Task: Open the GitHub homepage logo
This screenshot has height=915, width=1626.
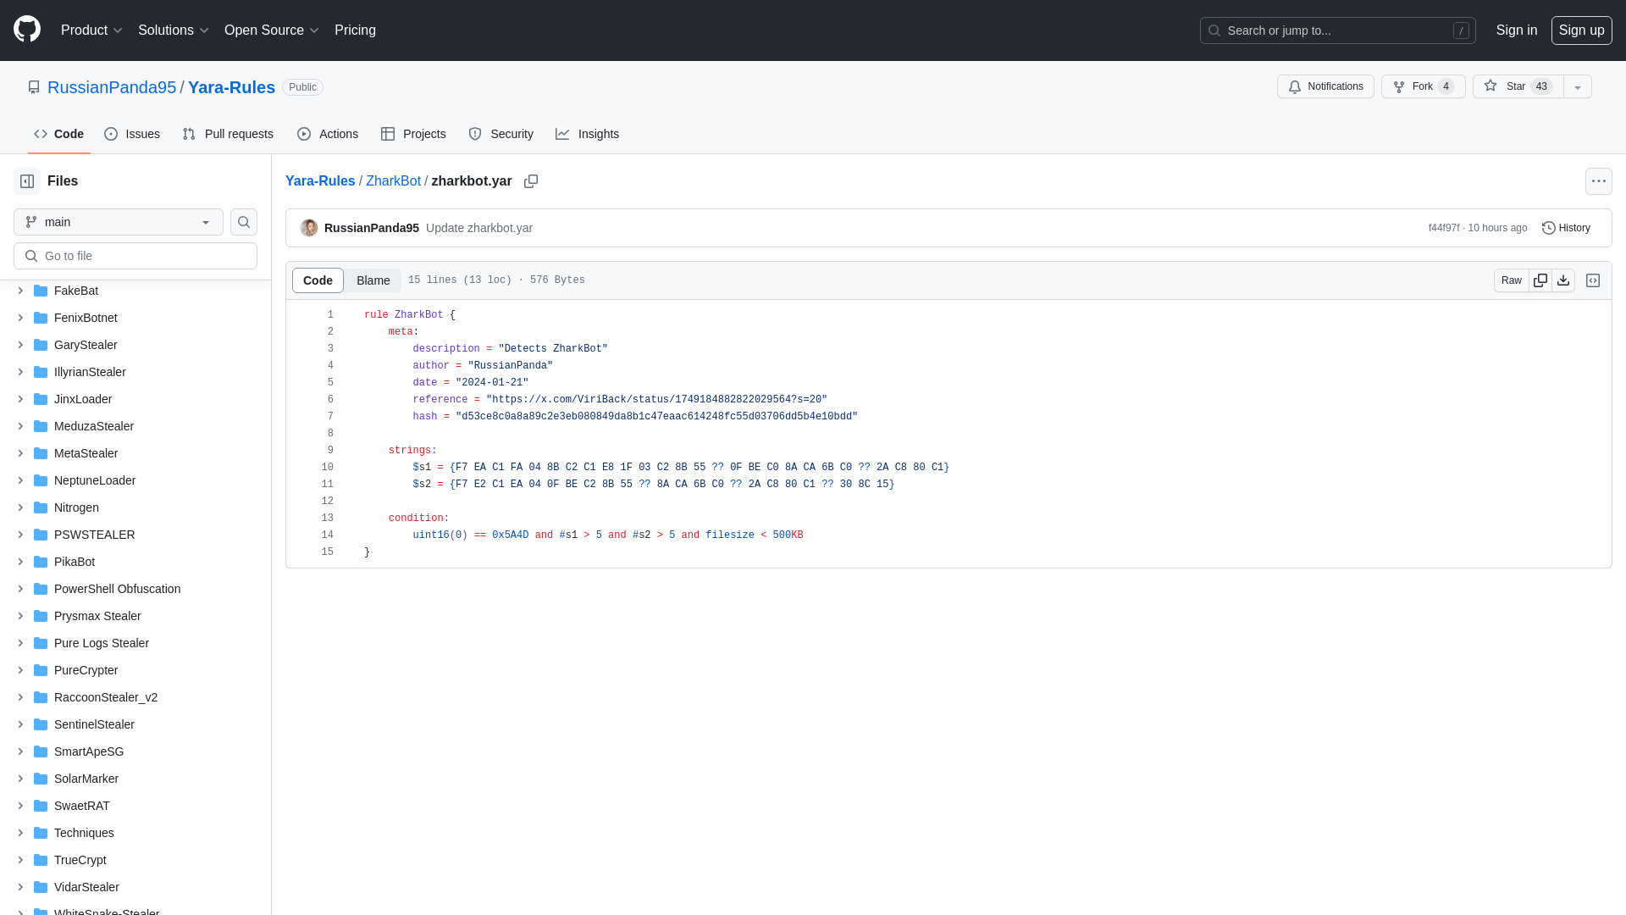Action: pyautogui.click(x=27, y=30)
